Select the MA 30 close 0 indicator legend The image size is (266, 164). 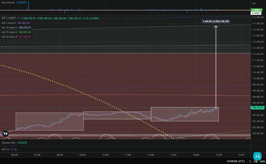[9, 37]
